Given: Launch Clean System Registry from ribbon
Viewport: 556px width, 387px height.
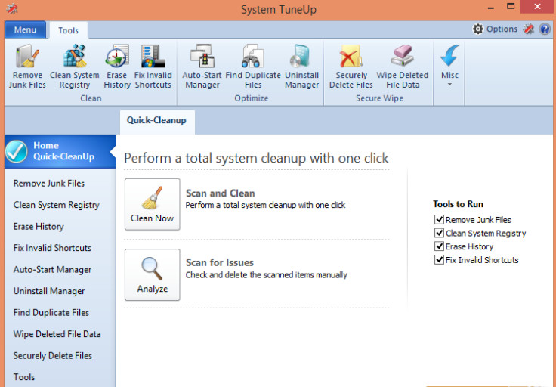Looking at the screenshot, I should (x=75, y=67).
